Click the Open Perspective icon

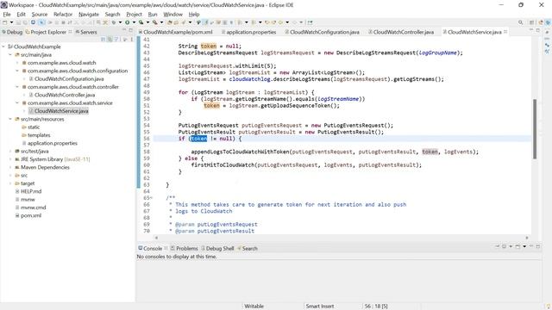pyautogui.click(x=531, y=22)
